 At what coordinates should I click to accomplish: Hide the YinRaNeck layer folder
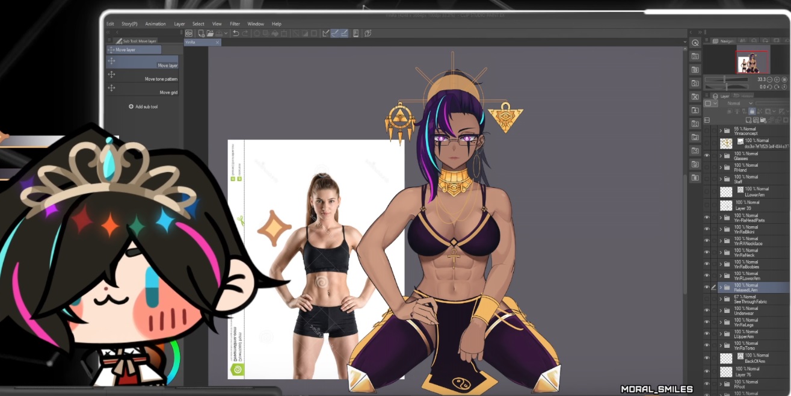tap(707, 253)
